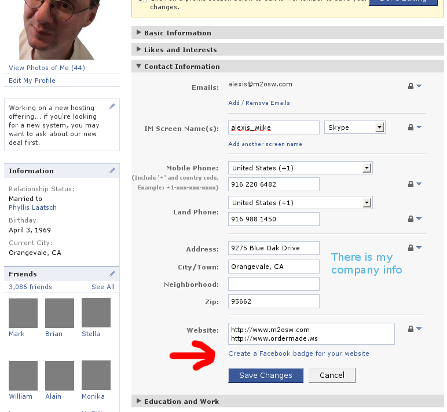Click the empty Neighborhood field
The image size is (447, 412).
274,284
